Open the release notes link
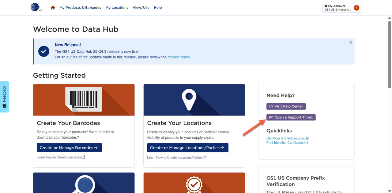Image resolution: width=392 pixels, height=193 pixels. coord(179,57)
